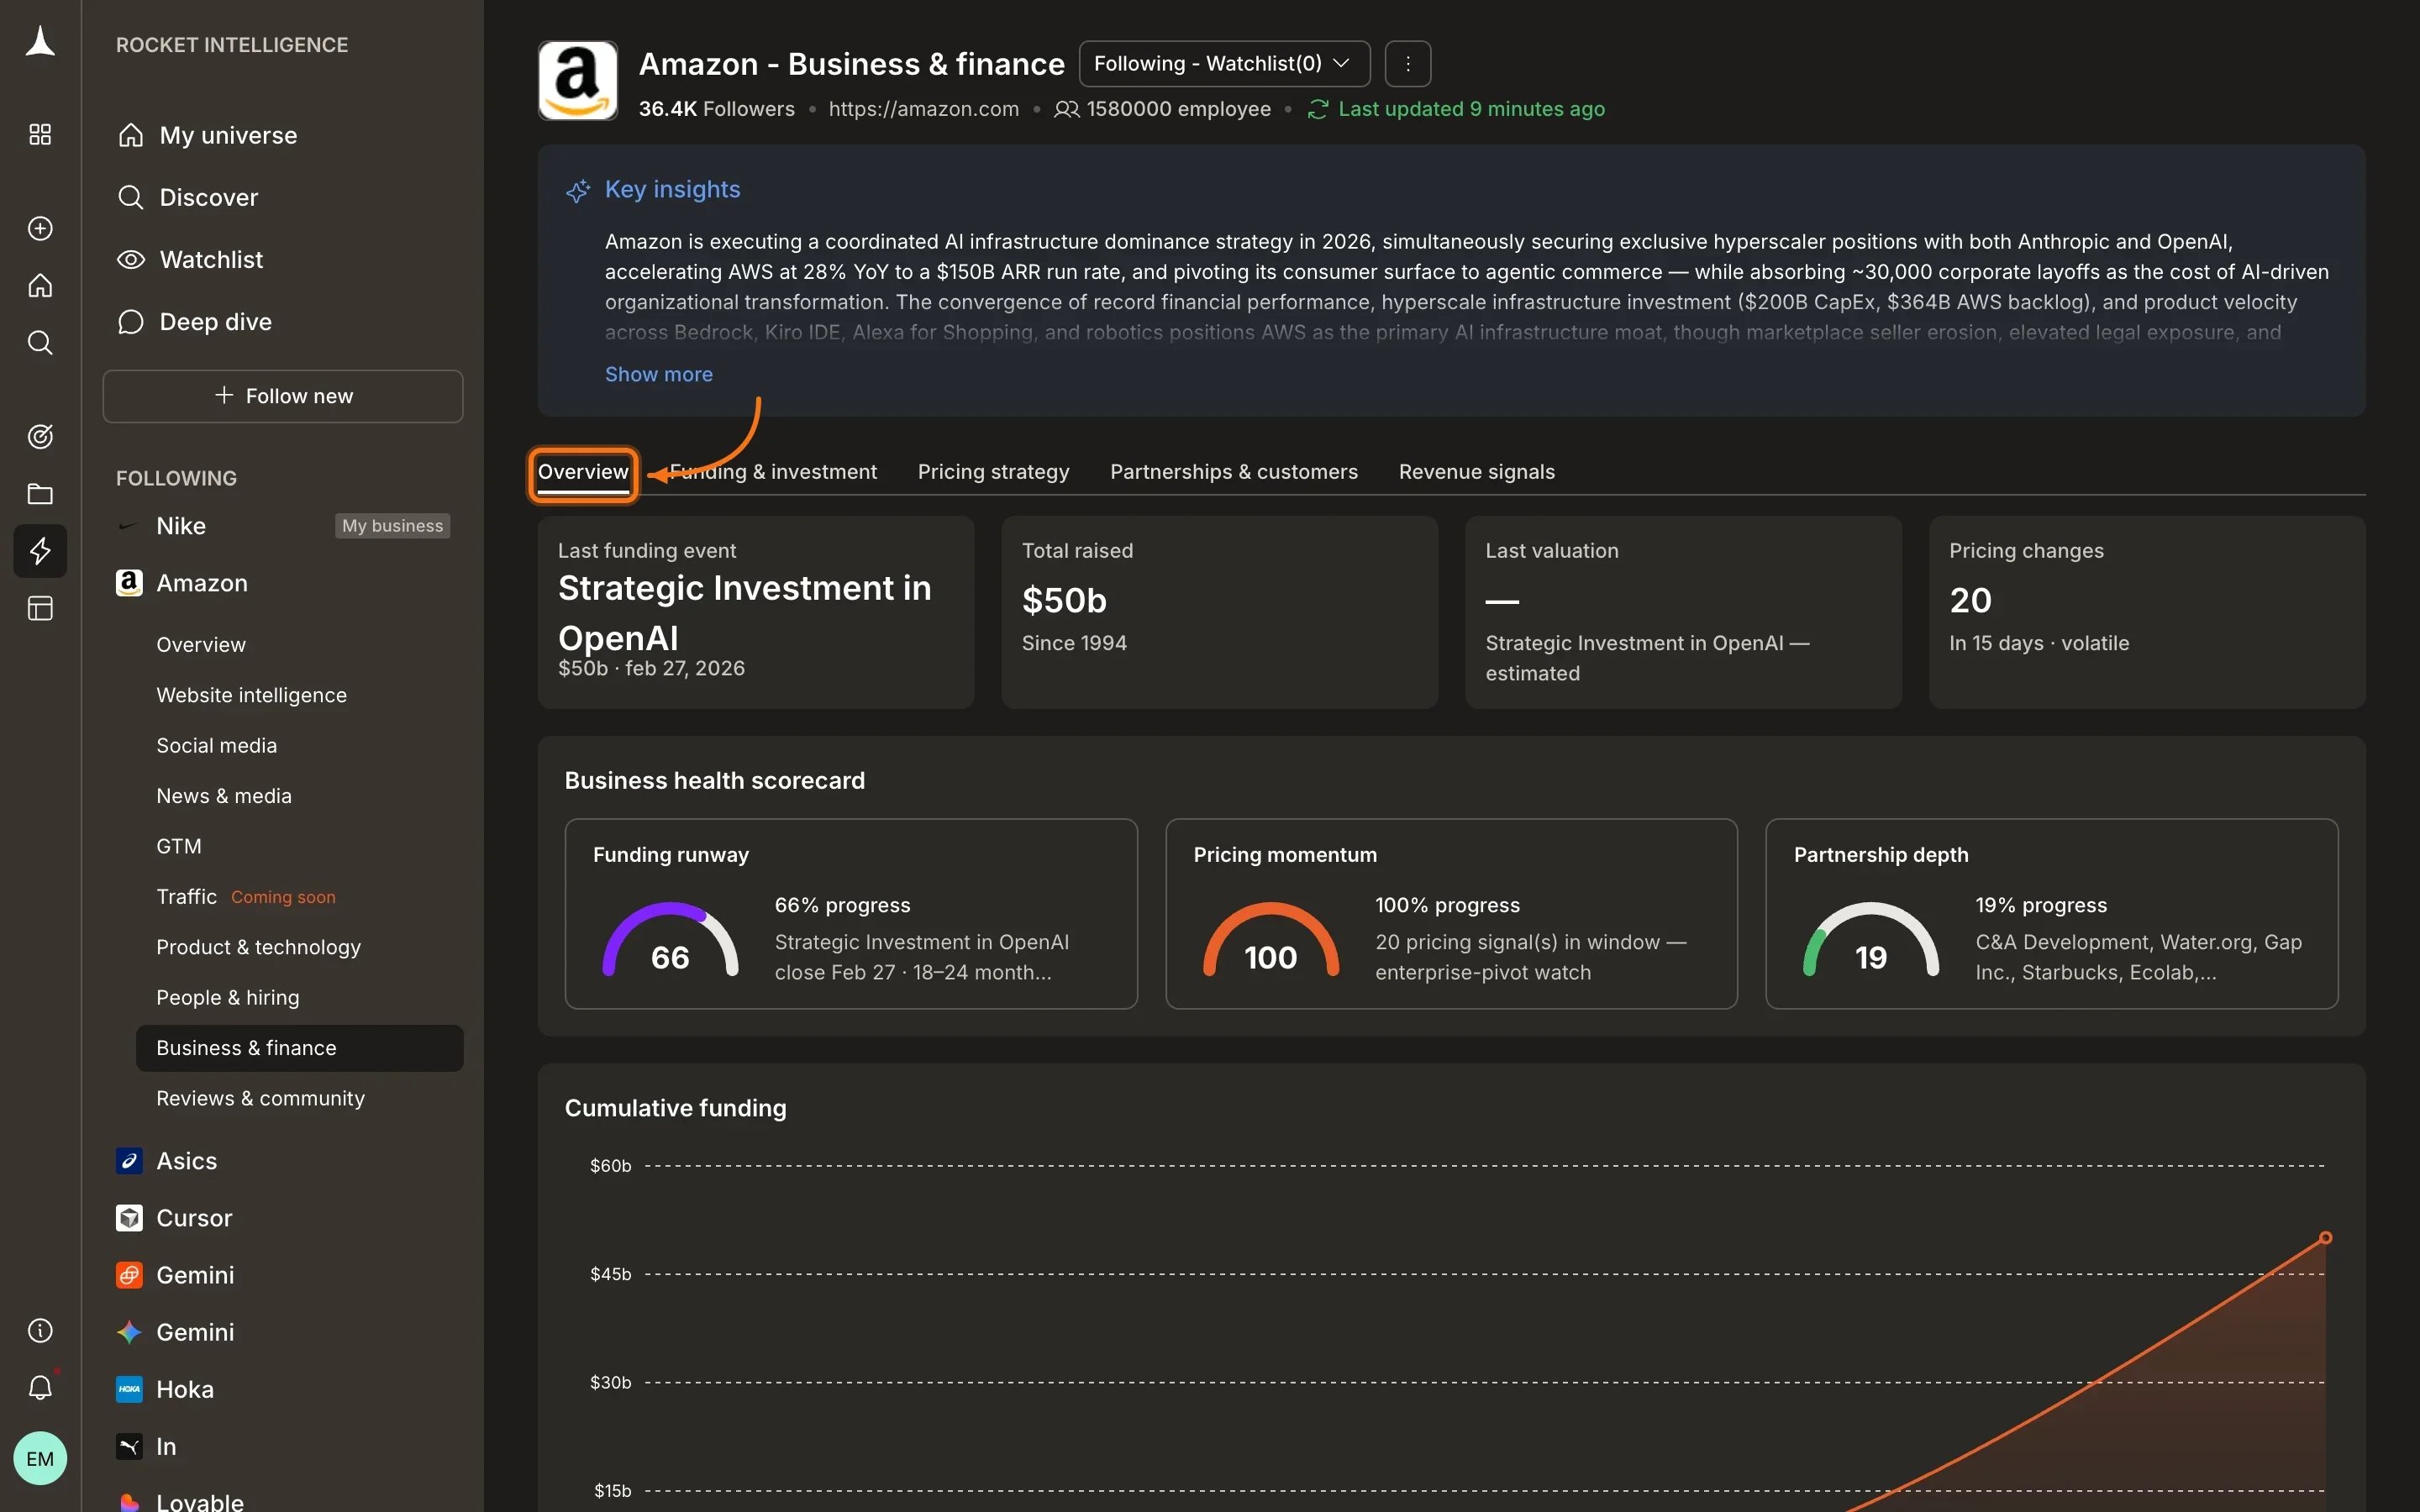Click the Last valuation card

tap(1683, 612)
